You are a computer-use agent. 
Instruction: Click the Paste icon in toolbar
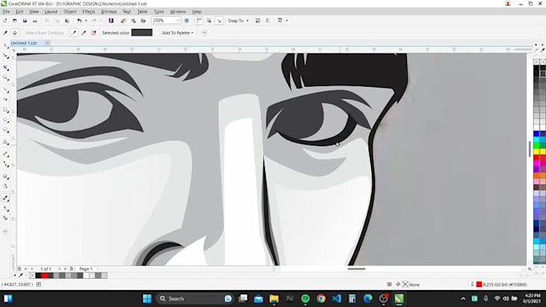click(67, 21)
